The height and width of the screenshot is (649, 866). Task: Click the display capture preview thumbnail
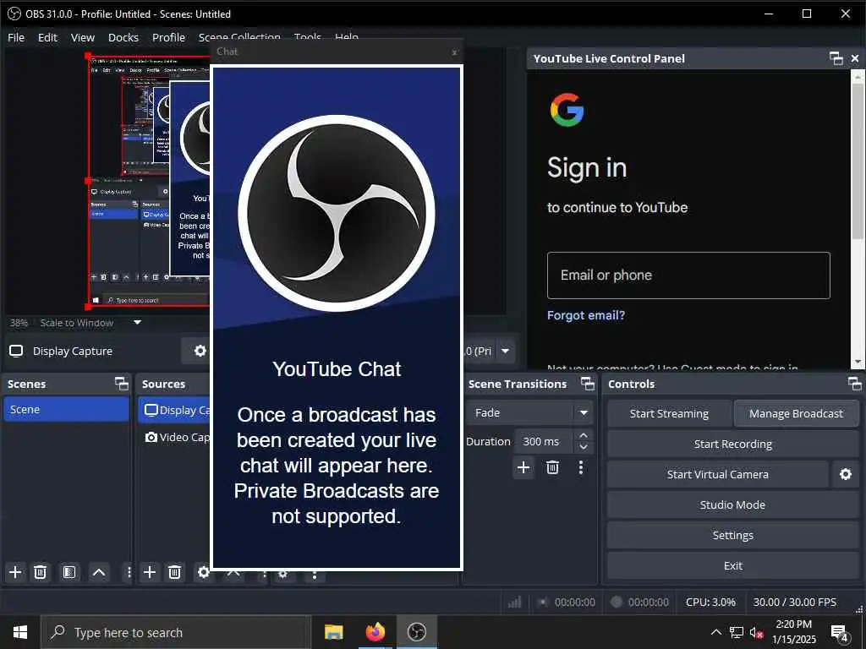pyautogui.click(x=149, y=181)
